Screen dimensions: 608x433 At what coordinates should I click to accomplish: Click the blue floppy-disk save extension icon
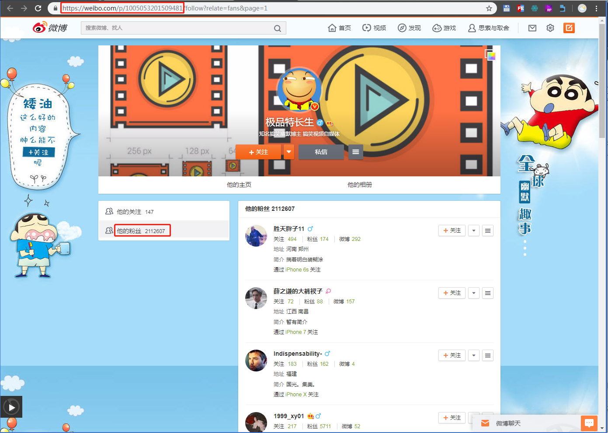(507, 8)
